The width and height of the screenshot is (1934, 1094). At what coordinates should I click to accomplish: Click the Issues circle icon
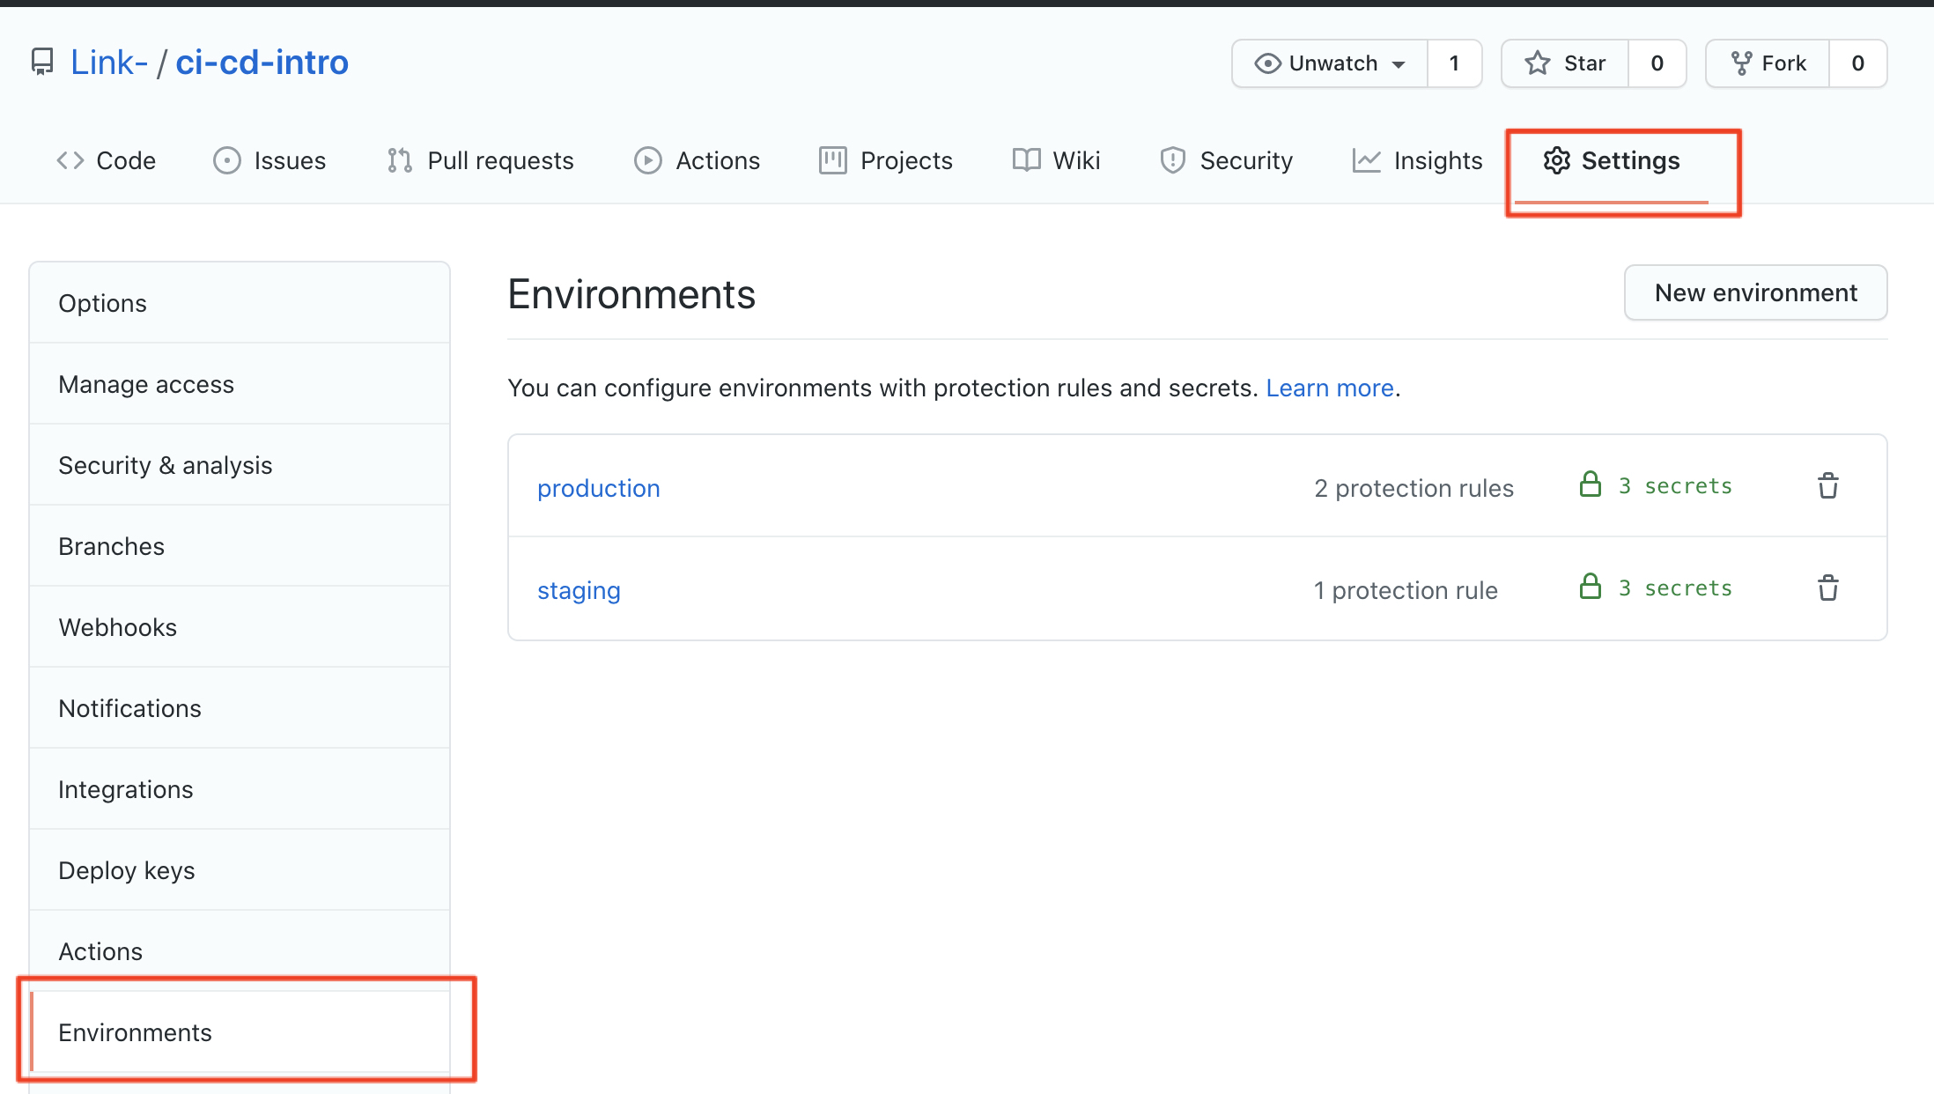[226, 160]
